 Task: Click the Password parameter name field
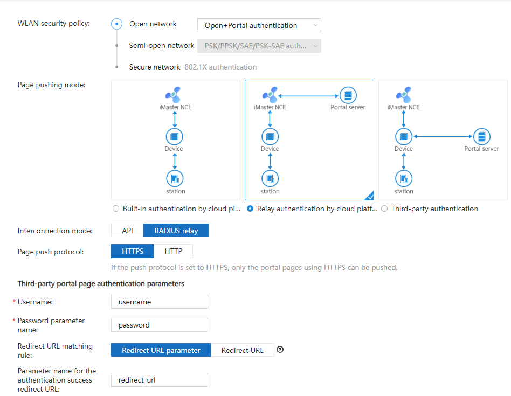tap(159, 325)
